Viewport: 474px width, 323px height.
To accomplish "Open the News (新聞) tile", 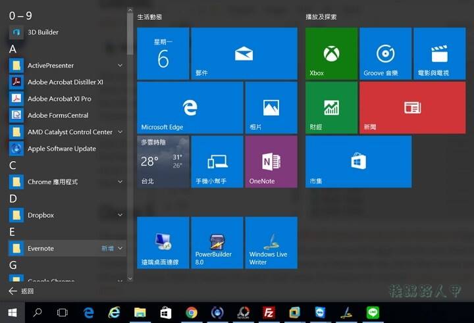I will [x=413, y=108].
